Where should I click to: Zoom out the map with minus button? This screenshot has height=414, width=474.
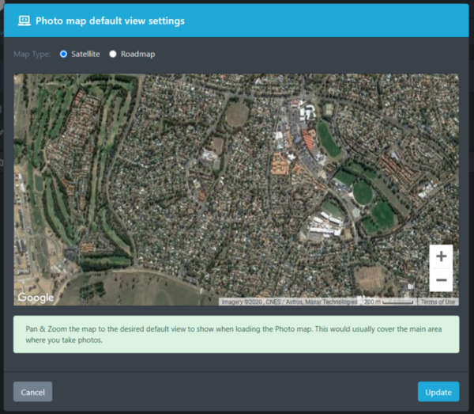pyautogui.click(x=441, y=280)
